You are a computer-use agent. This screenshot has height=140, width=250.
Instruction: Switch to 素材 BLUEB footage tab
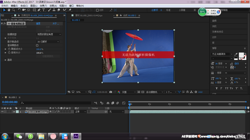pos(89,15)
